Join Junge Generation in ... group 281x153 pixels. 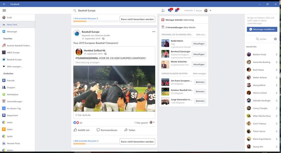pyautogui.click(x=200, y=101)
